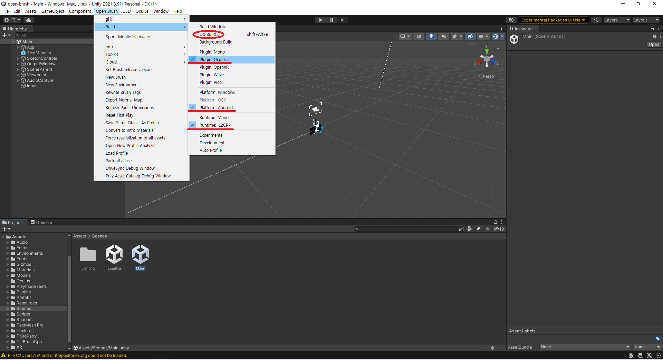
Task: Select the Loading scene thumbnail
Action: point(114,257)
